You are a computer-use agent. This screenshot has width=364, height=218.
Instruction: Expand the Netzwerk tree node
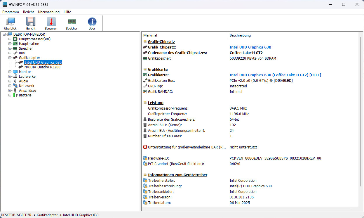10,86
